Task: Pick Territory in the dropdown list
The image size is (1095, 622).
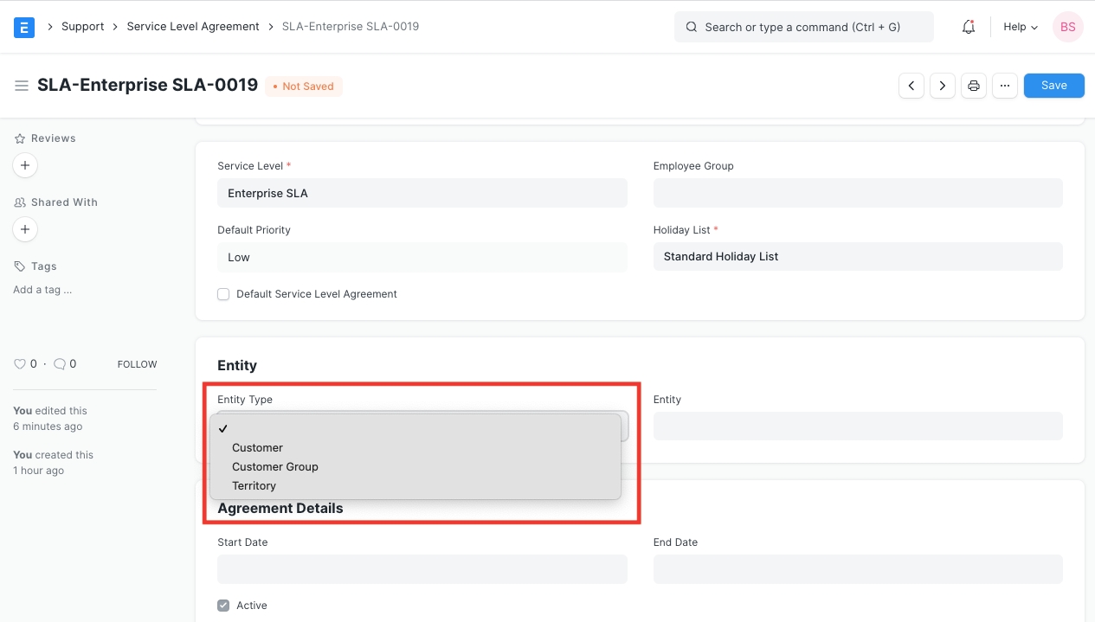Action: tap(254, 485)
